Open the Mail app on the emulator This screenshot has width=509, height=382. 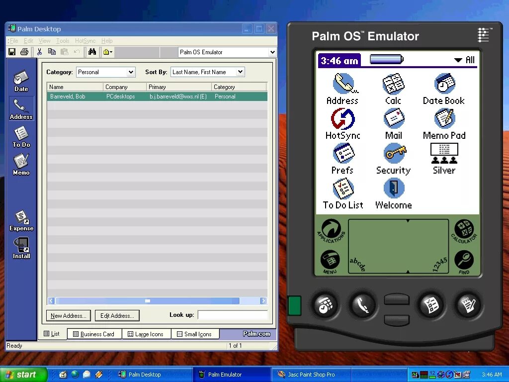click(x=393, y=124)
